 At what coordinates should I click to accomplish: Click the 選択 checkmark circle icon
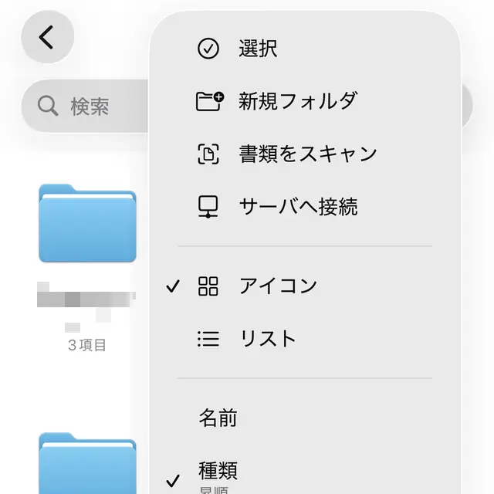click(208, 49)
